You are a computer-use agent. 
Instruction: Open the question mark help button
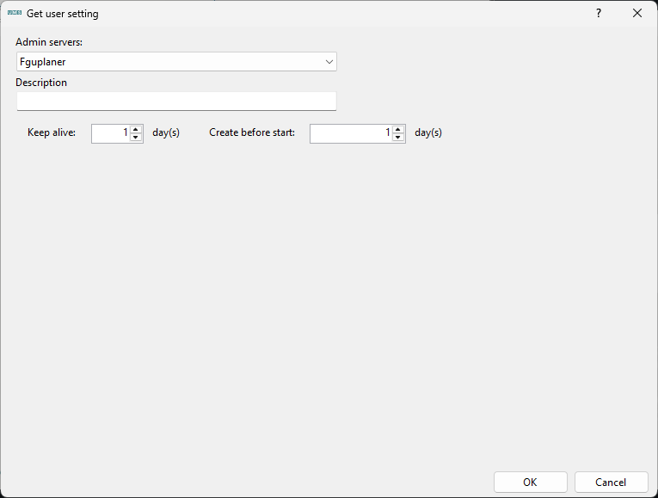click(599, 14)
